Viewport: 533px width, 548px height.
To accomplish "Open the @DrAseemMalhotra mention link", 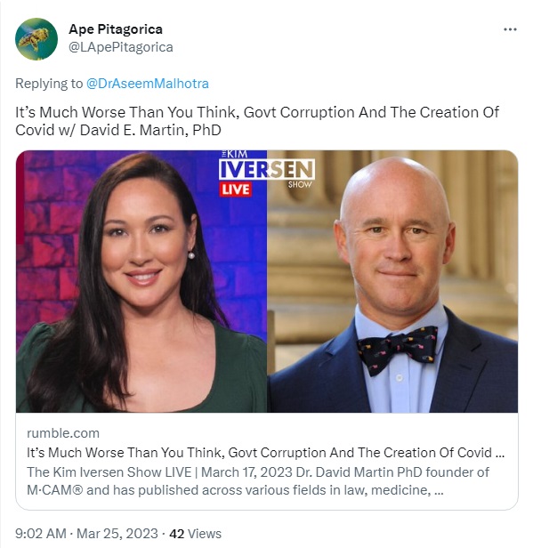I will 147,84.
